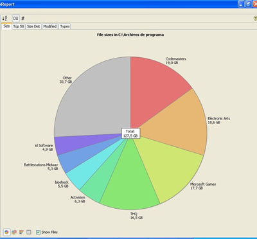Switch to the Size Dist tab
Image resolution: width=257 pixels, height=239 pixels.
33,26
